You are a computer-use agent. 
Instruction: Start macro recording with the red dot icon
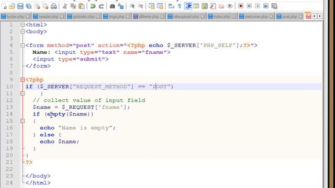click(241, 6)
